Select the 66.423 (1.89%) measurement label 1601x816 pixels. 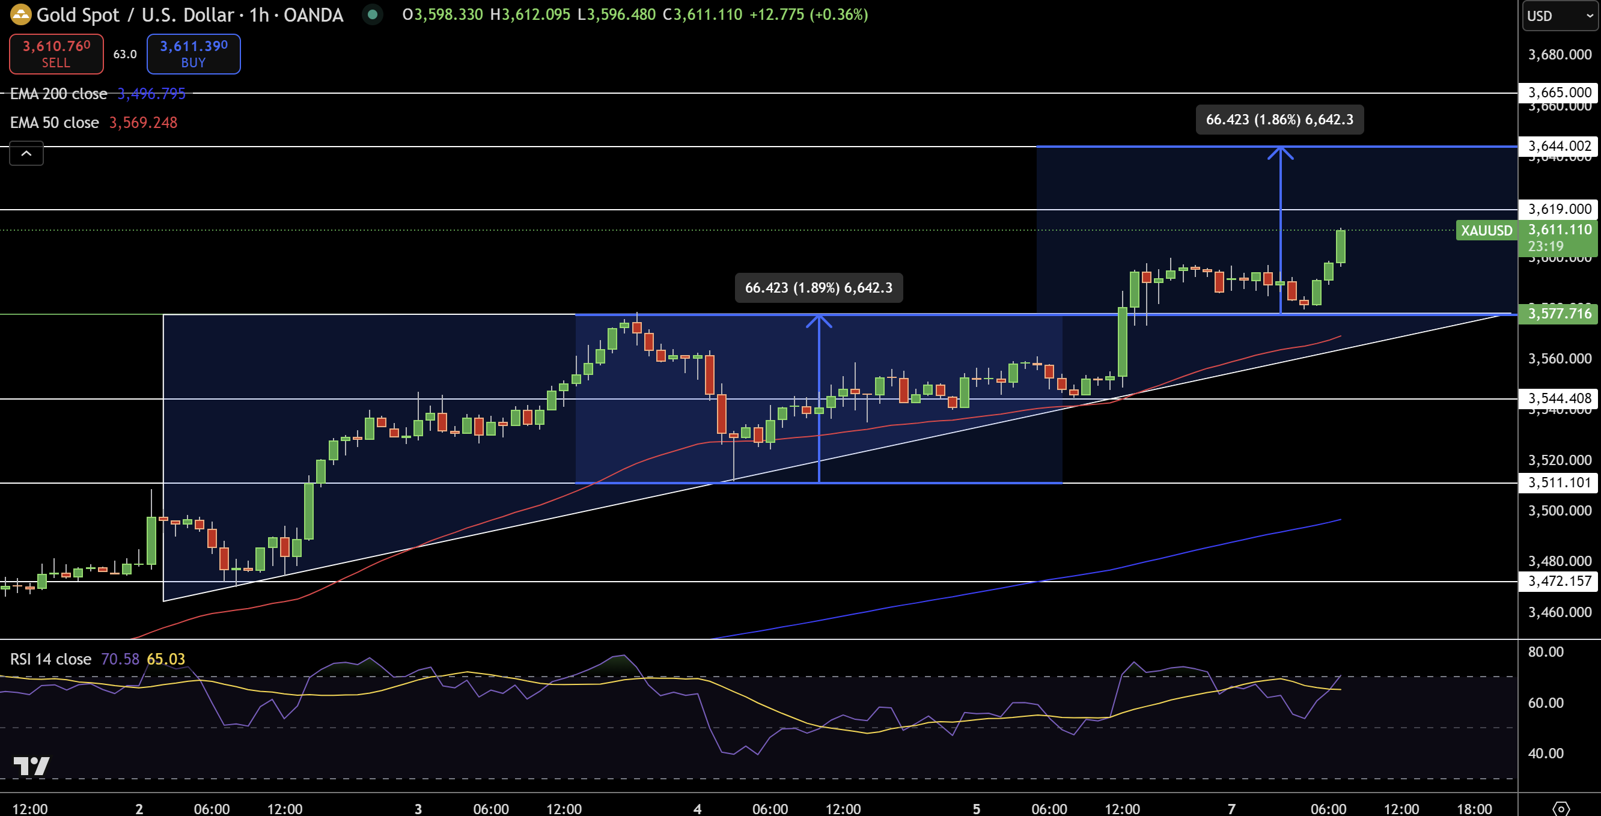point(819,287)
